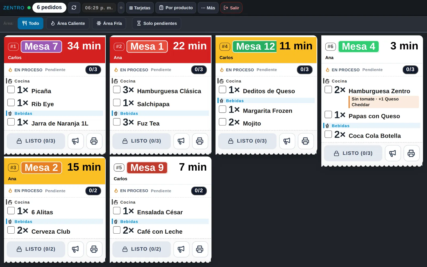Check the Ensalada César checkbox

[117, 211]
